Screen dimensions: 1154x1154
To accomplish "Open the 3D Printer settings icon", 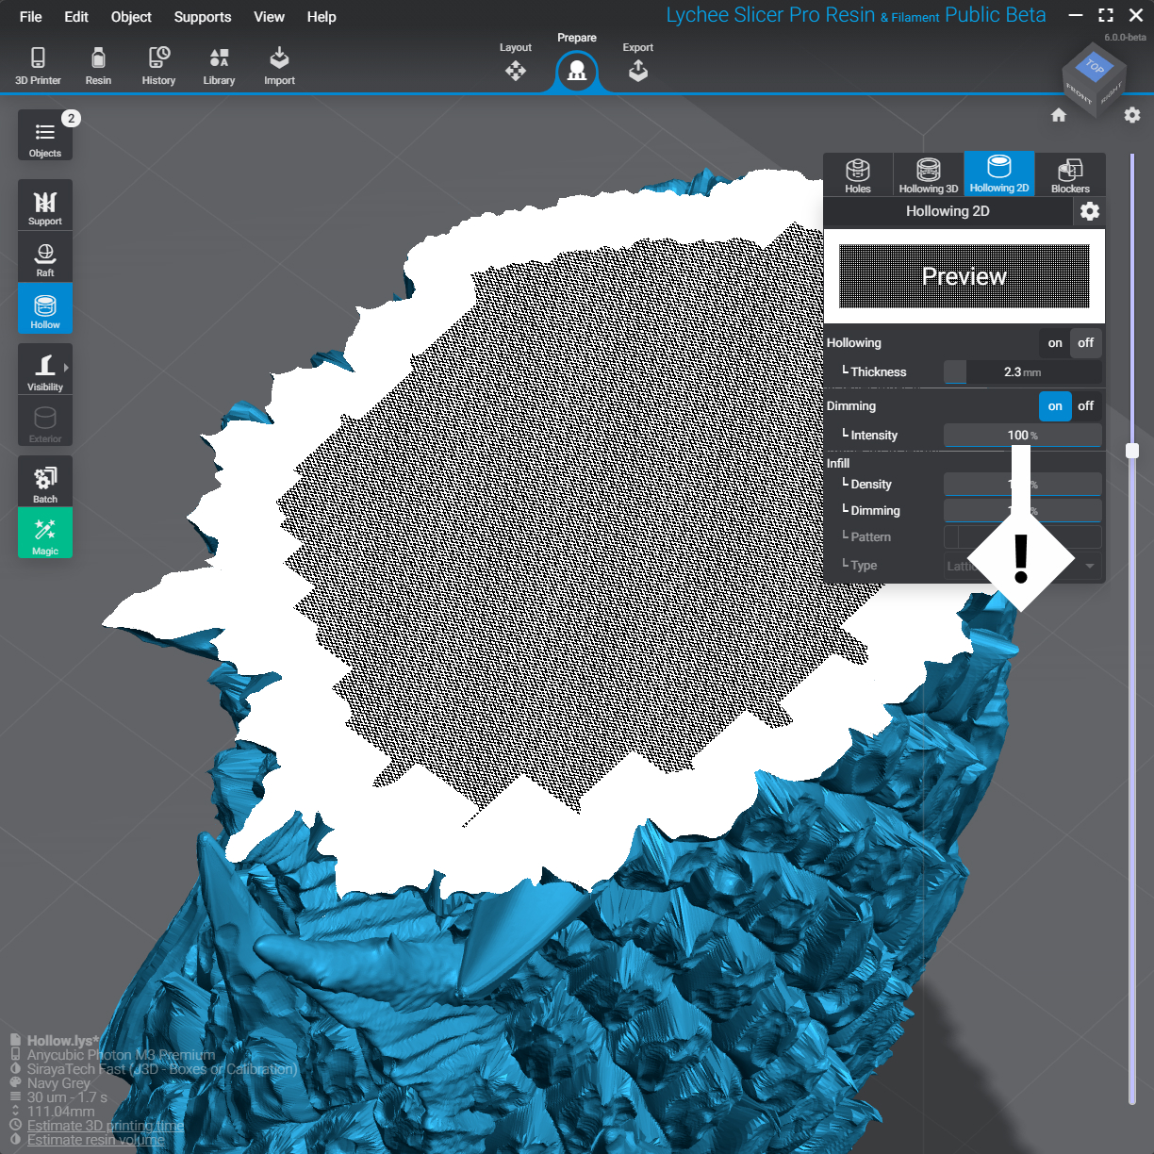I will [x=38, y=64].
